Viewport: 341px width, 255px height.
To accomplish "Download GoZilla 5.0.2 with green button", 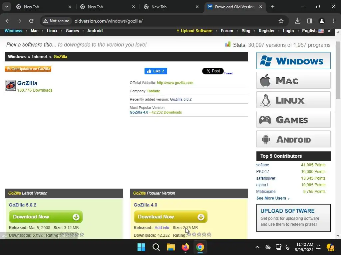I will point(46,217).
